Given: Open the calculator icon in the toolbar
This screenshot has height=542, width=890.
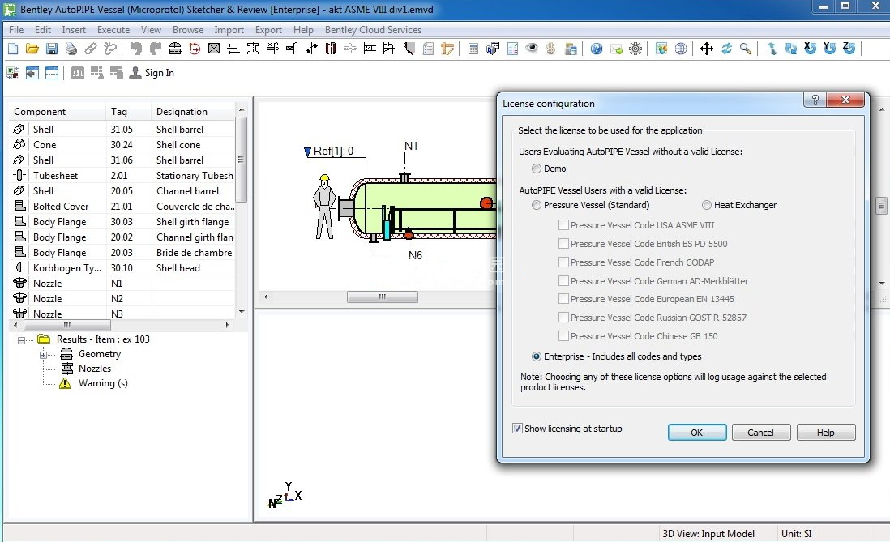Looking at the screenshot, I should (473, 49).
